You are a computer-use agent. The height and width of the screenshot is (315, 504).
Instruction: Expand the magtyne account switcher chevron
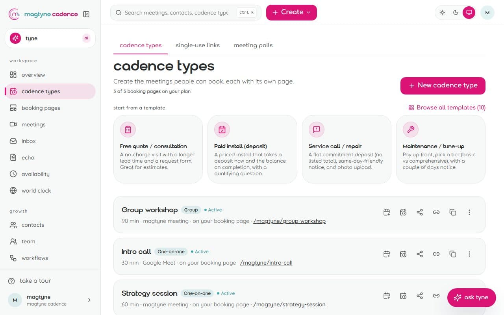click(x=89, y=300)
